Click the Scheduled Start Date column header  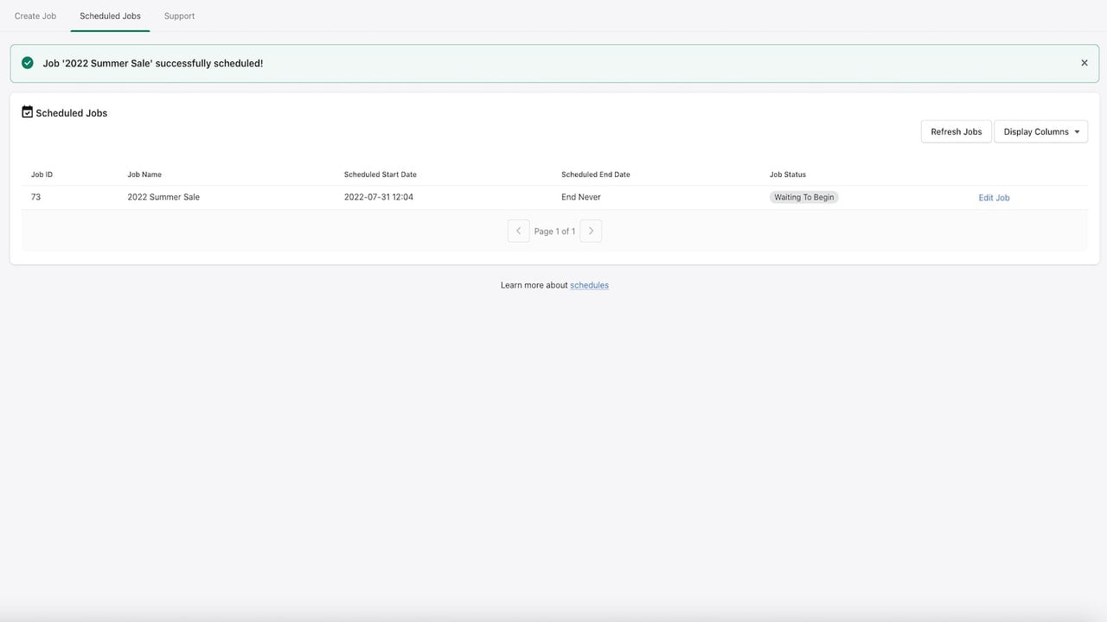[381, 175]
